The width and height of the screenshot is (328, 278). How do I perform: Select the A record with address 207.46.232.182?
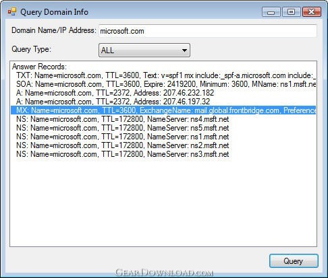pos(163,93)
